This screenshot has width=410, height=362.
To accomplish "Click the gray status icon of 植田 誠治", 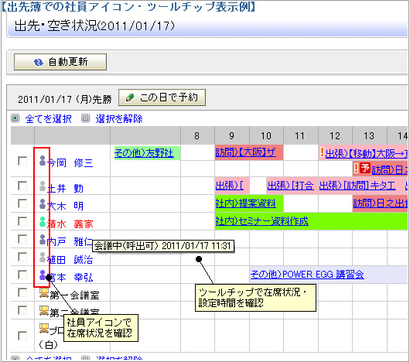I will coord(43,257).
